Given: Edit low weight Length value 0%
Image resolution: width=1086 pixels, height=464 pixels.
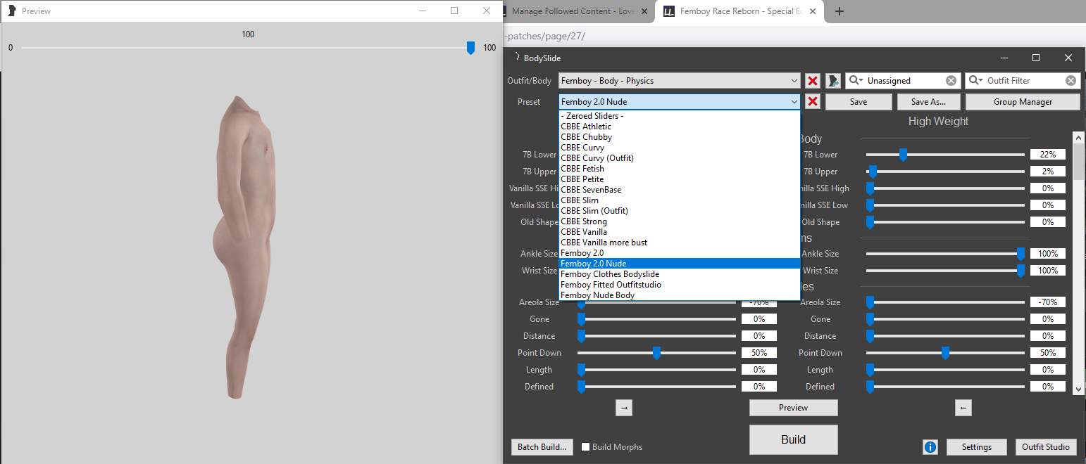Looking at the screenshot, I should click(759, 370).
